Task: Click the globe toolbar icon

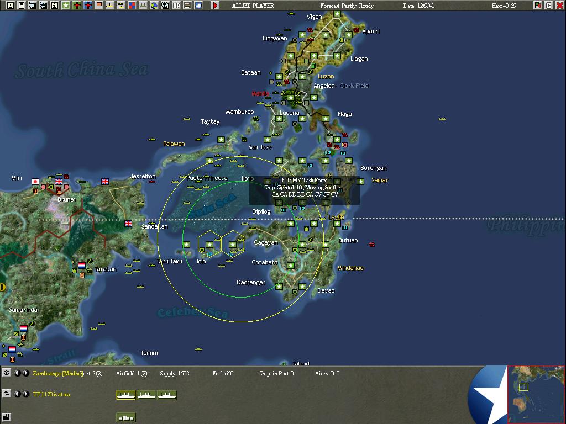Action: tap(154, 6)
